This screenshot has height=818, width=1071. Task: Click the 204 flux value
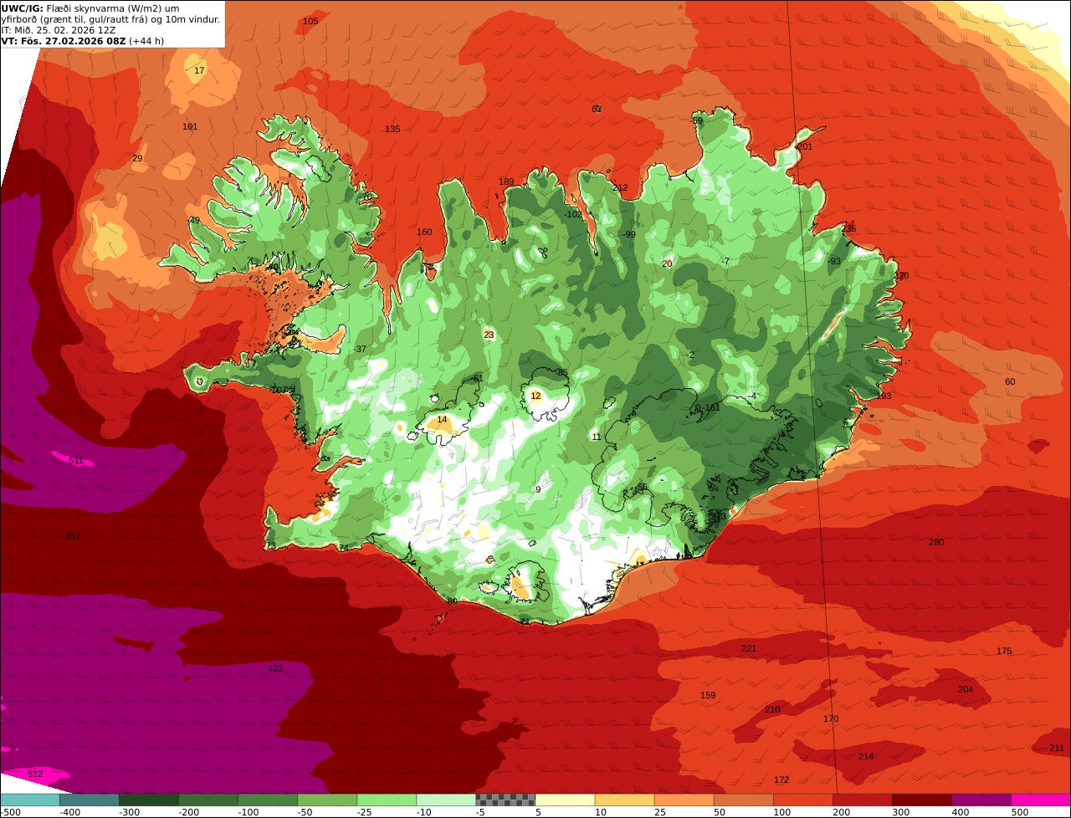[966, 690]
